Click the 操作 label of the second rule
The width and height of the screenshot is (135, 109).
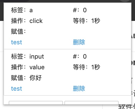coord(18,67)
